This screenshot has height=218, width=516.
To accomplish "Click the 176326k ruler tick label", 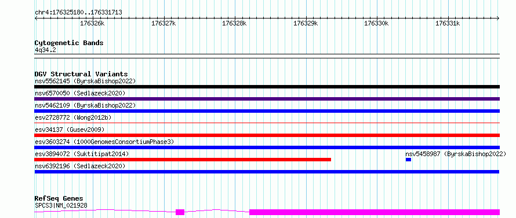I will [x=92, y=24].
